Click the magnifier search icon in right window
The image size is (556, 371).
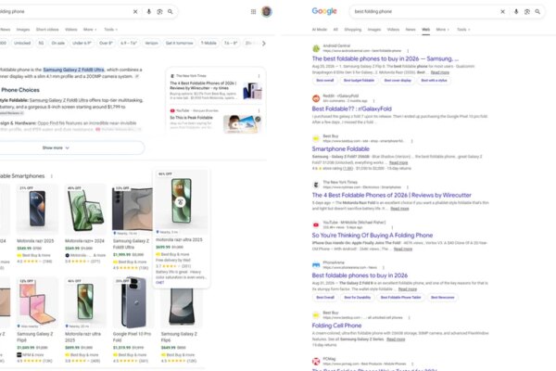tap(537, 12)
